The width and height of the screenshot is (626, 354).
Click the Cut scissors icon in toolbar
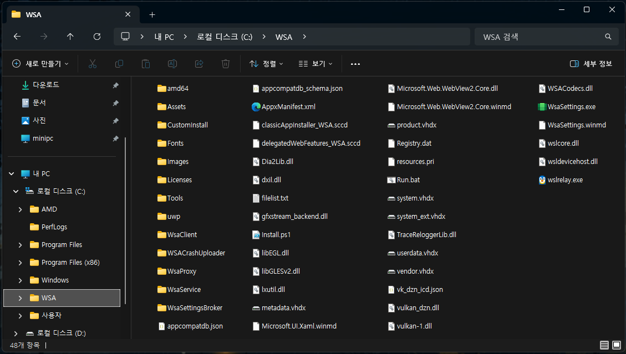(x=93, y=64)
